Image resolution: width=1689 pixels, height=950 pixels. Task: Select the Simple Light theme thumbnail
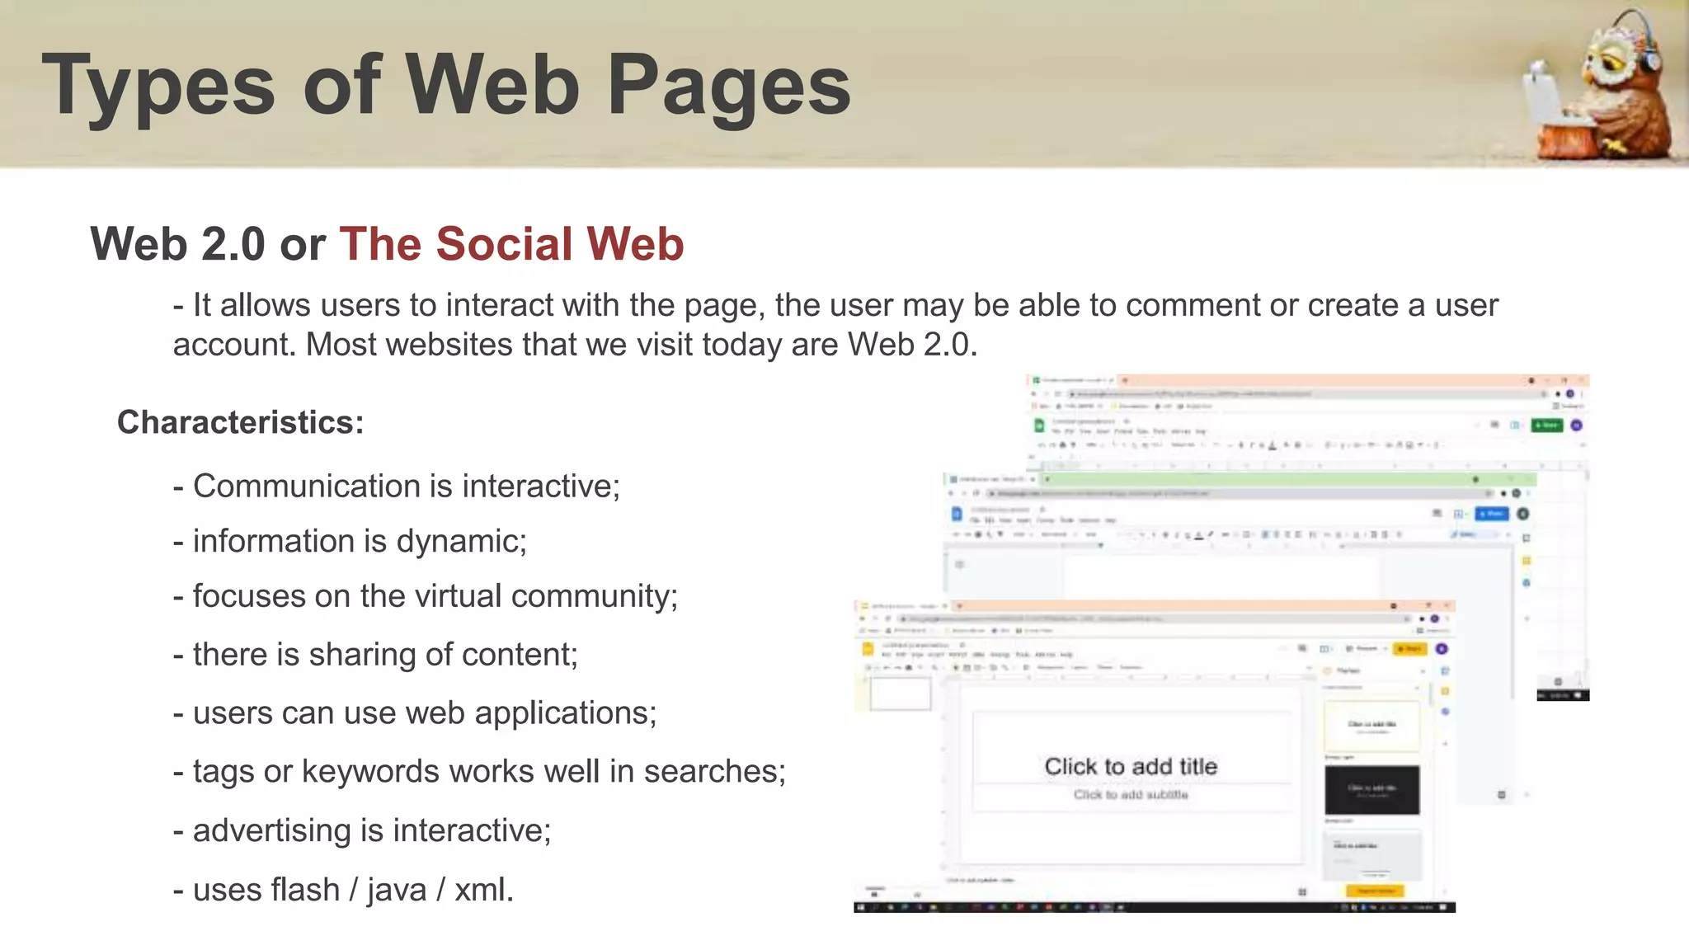[1371, 726]
